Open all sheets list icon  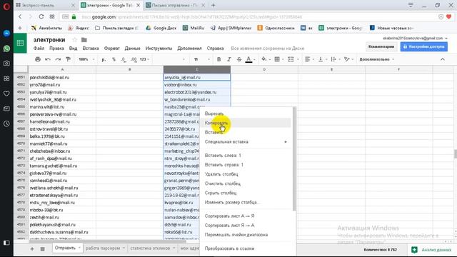(x=42, y=249)
